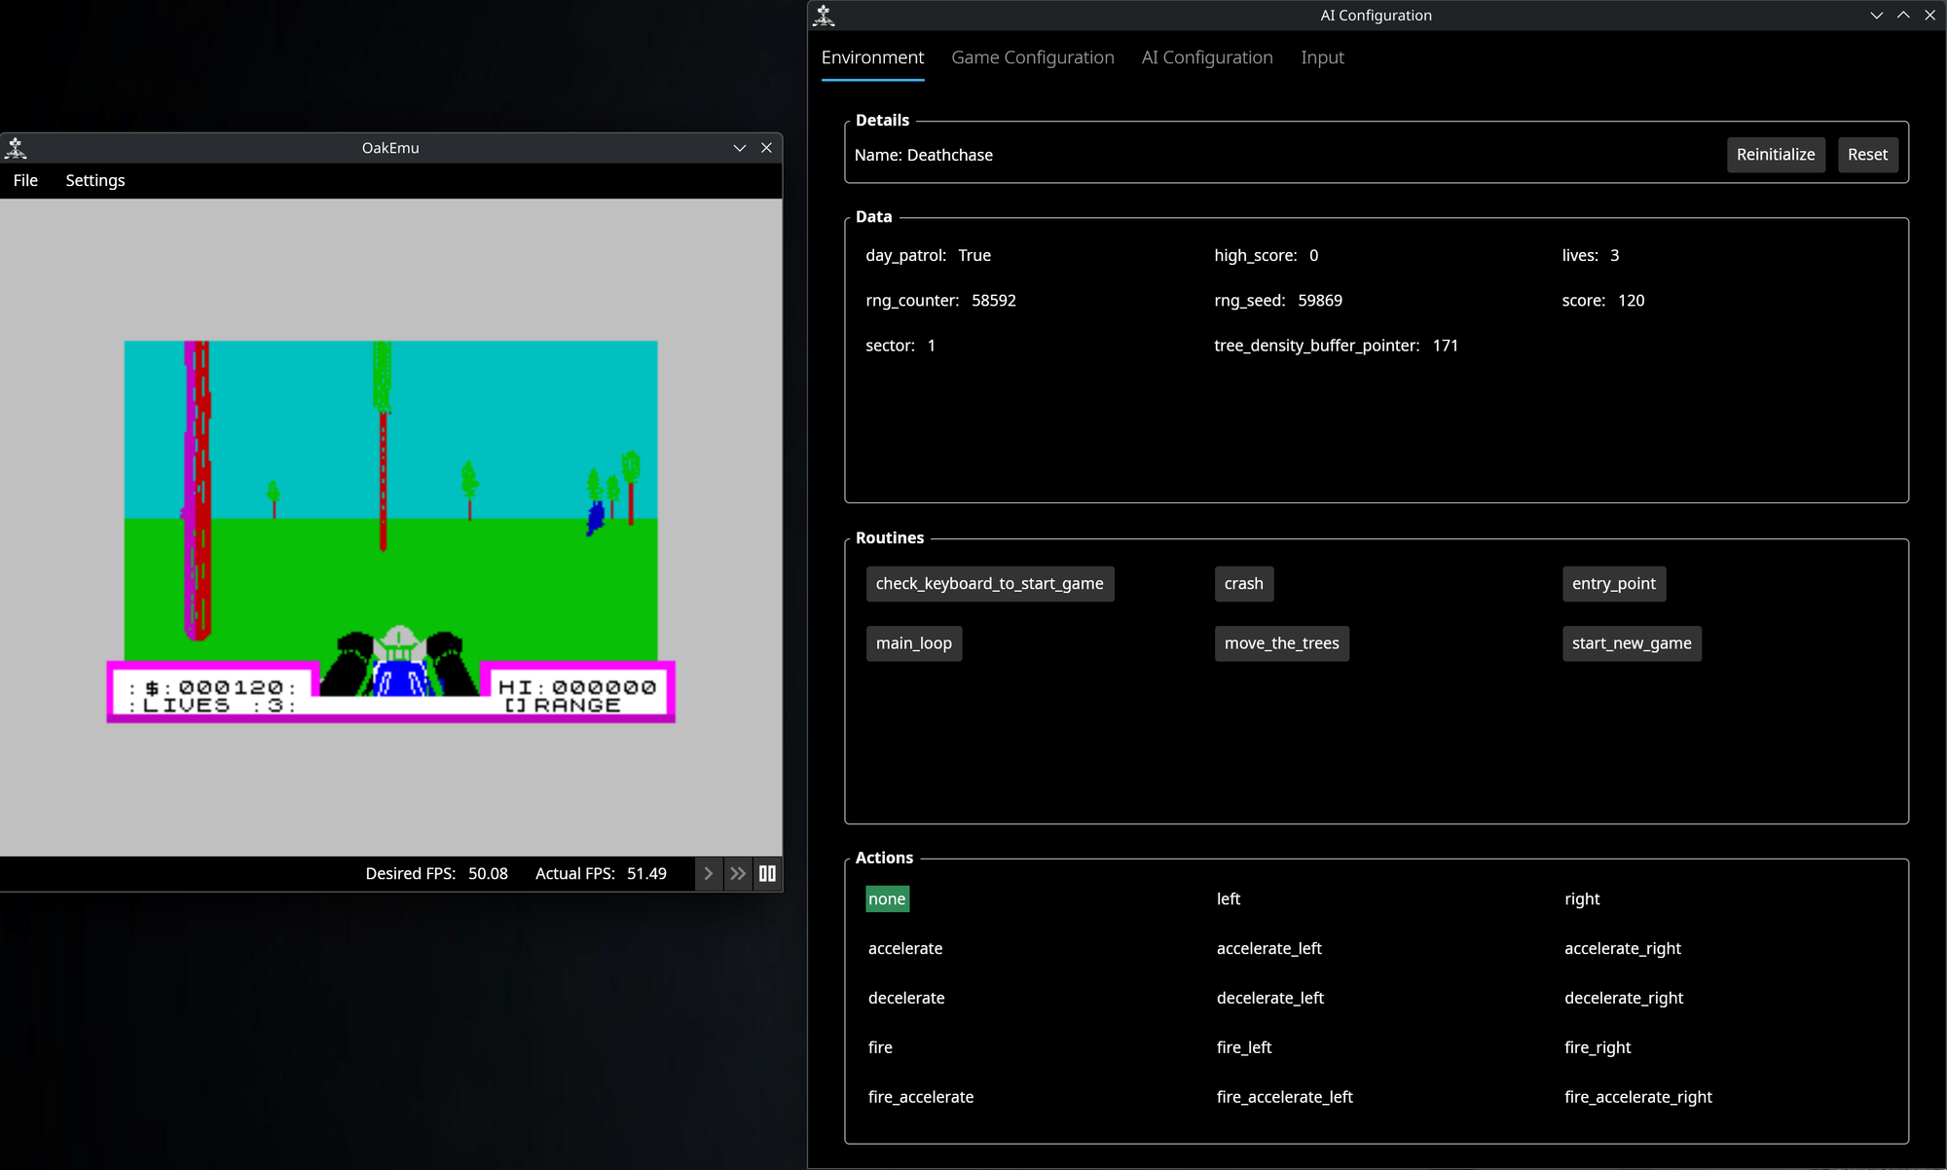
Task: Click the single frame step icon
Action: point(708,873)
